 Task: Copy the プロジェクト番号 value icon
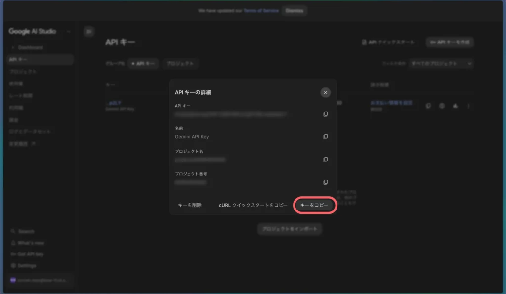[x=325, y=182]
